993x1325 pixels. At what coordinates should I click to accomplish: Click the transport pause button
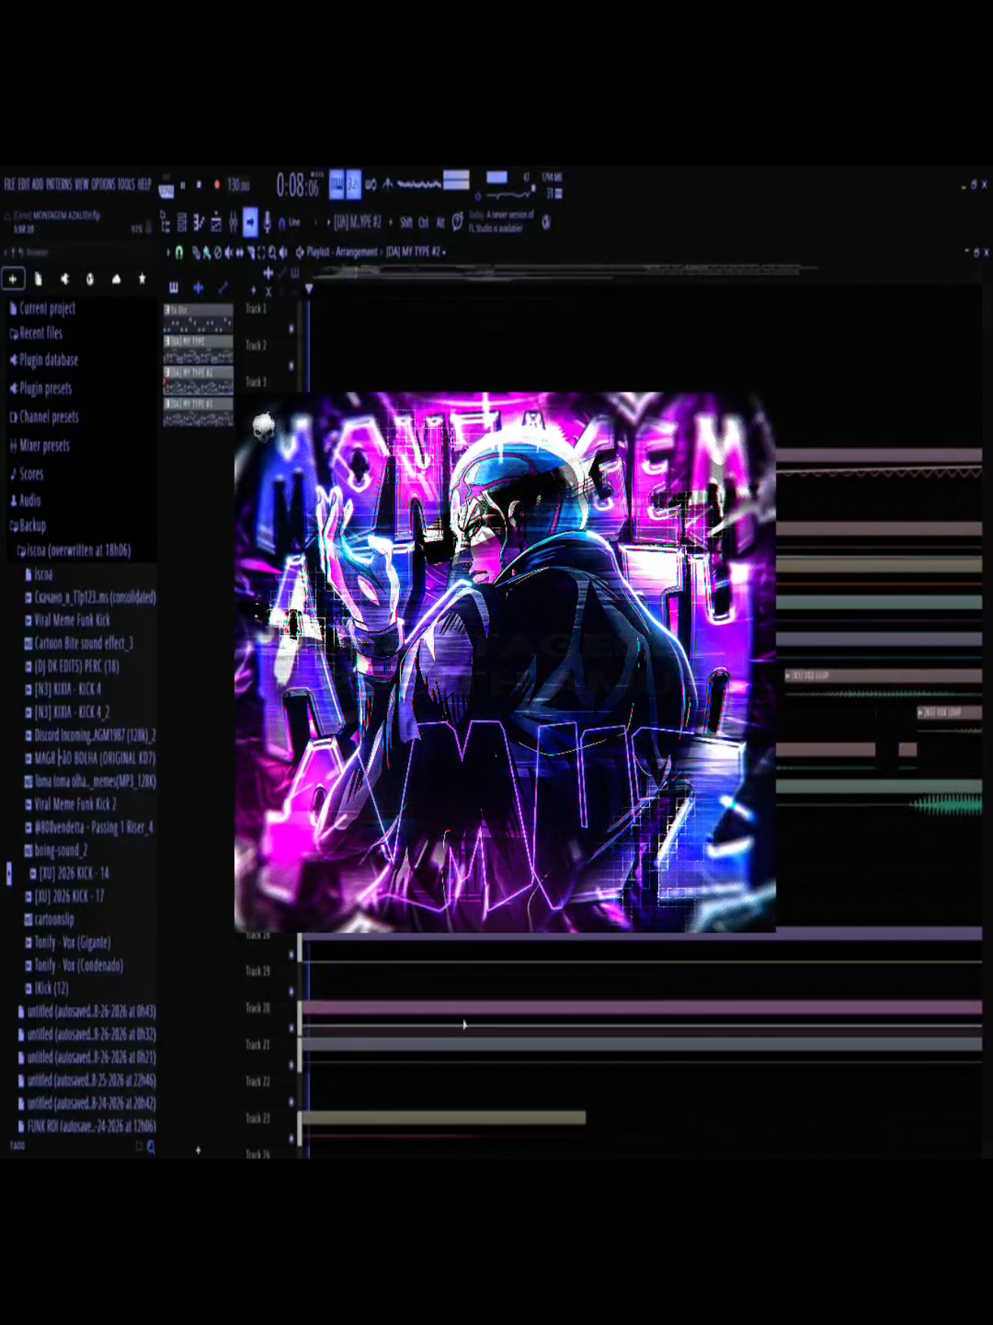(183, 185)
